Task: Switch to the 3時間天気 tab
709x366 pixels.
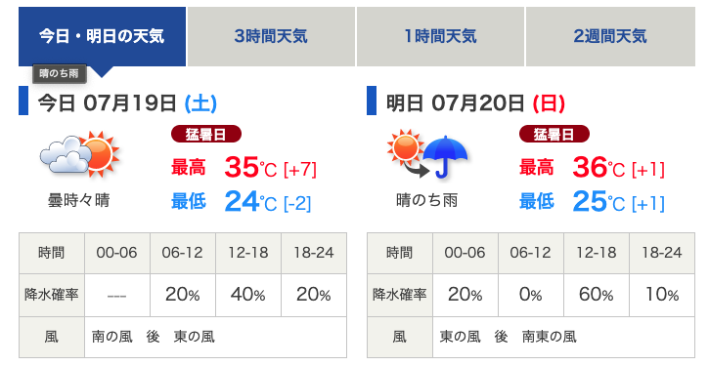Action: [271, 36]
